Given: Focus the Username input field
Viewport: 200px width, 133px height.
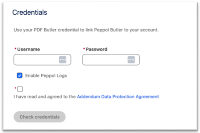Looking at the screenshot, I should pyautogui.click(x=36, y=60).
